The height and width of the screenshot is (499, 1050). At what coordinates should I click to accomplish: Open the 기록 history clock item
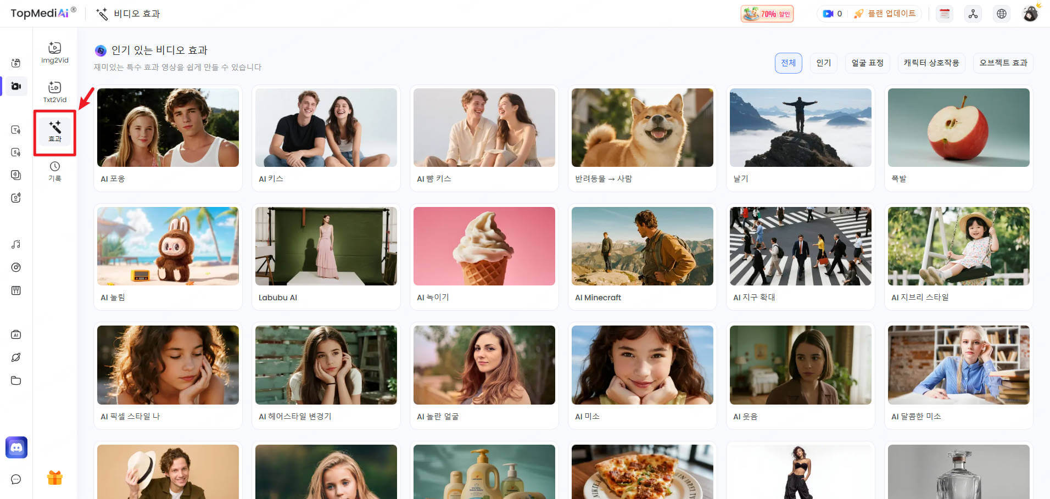[x=54, y=171]
